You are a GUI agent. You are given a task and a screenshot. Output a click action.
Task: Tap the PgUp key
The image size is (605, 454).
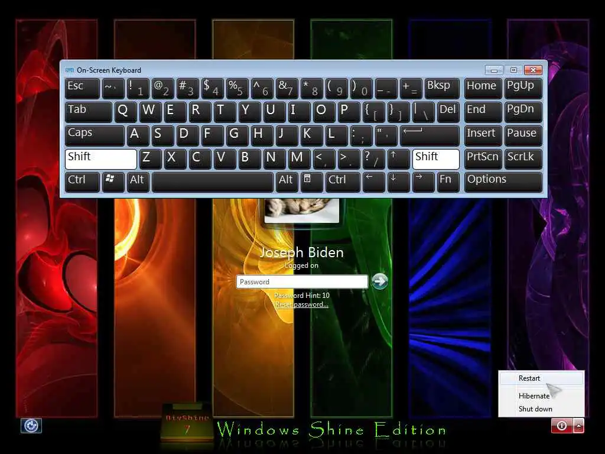click(x=523, y=88)
